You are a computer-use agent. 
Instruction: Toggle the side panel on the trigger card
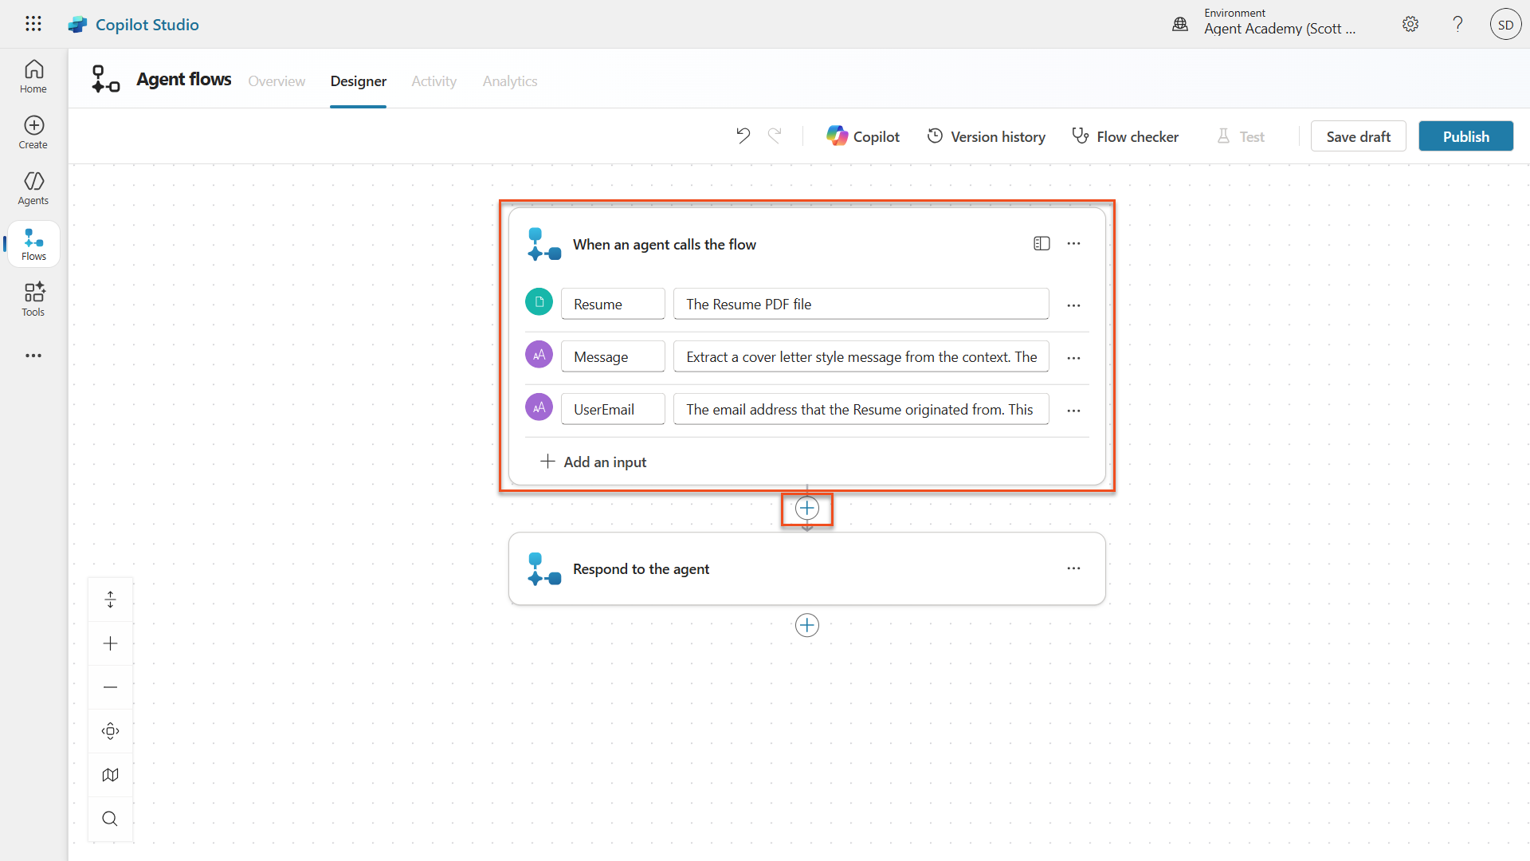(x=1042, y=243)
